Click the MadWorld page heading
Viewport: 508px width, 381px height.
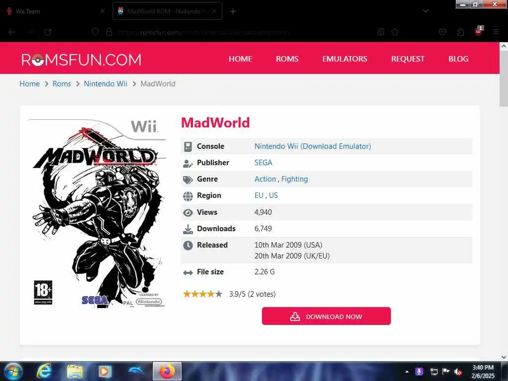215,123
